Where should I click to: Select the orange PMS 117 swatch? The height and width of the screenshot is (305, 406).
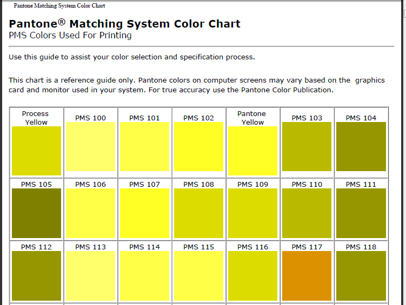[x=307, y=276]
